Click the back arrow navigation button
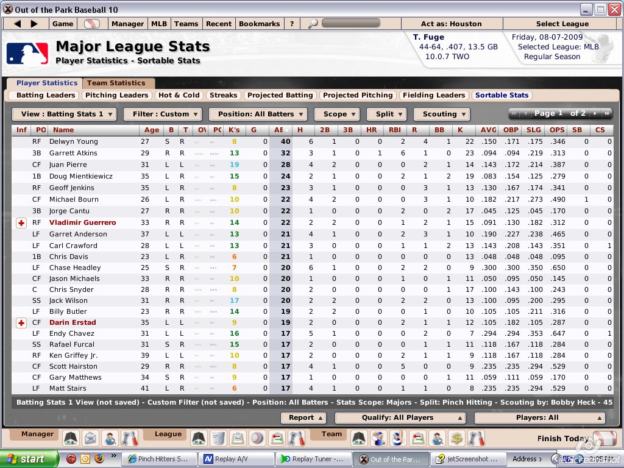Viewport: 624px width, 468px height. (x=17, y=24)
